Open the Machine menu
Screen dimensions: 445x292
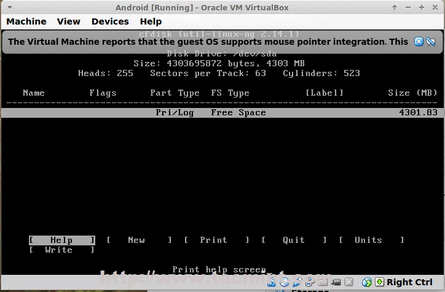(26, 21)
